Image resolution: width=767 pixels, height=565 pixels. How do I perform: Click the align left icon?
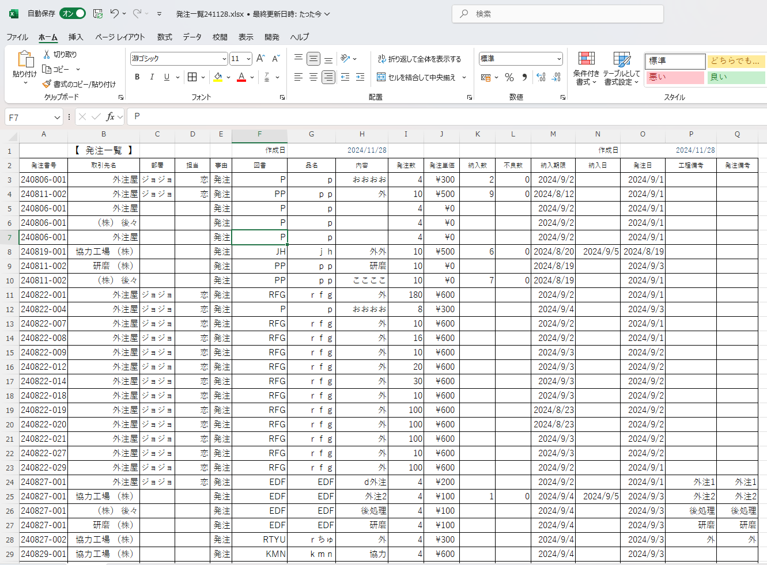(299, 77)
